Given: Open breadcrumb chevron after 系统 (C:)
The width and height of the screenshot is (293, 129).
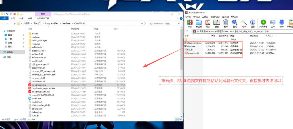Looking at the screenshot, I should click(x=43, y=23).
